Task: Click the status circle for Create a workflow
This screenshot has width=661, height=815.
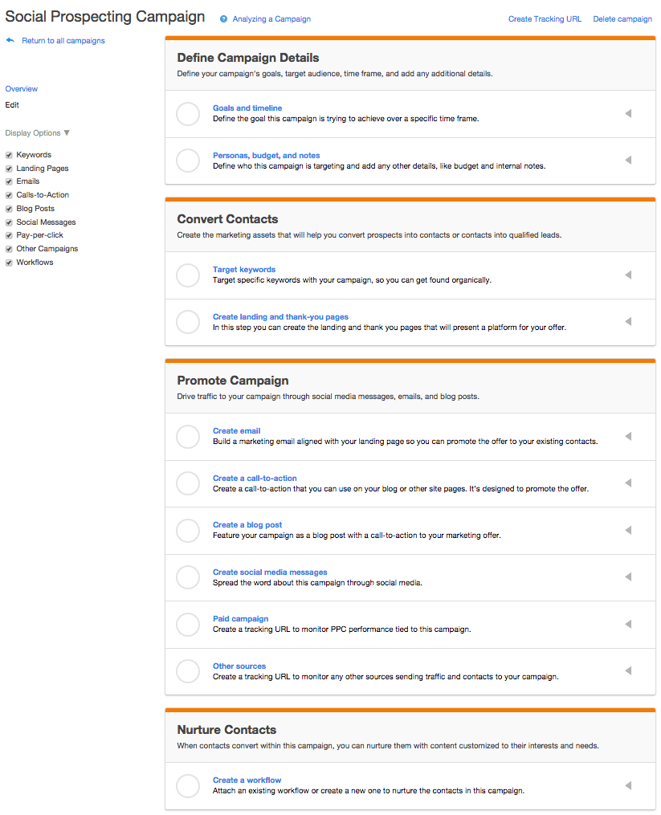Action: 188,786
